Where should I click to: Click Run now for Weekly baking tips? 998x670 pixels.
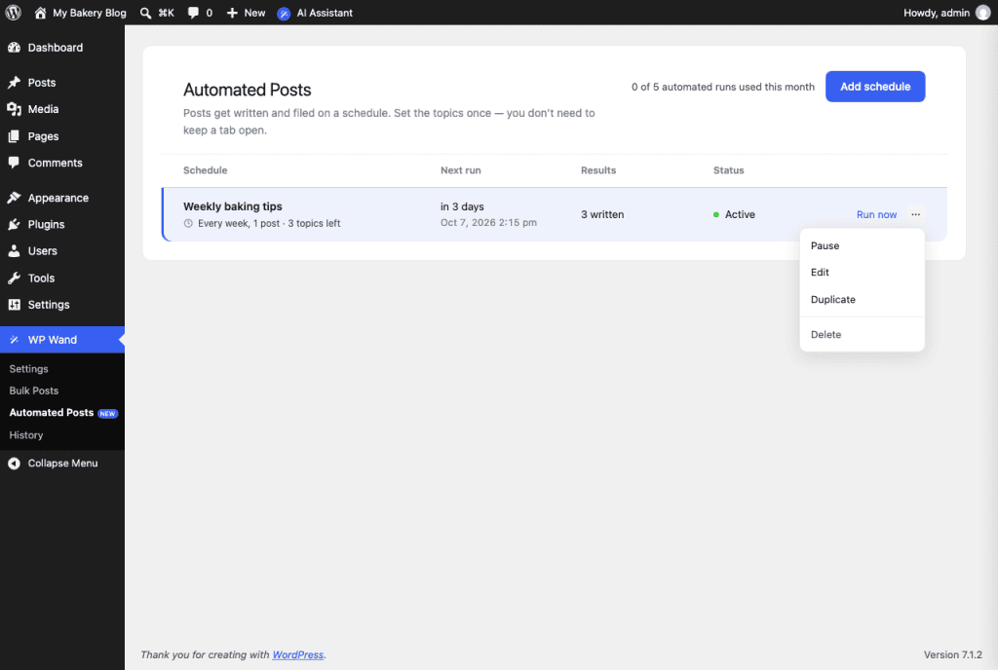coord(876,215)
